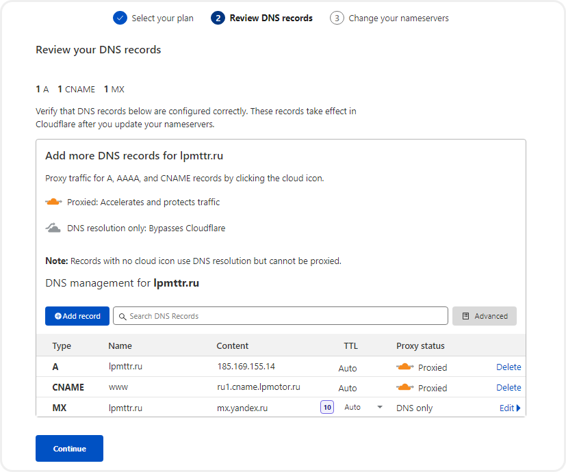Image resolution: width=566 pixels, height=472 pixels.
Task: Click the completed checkmark step icon
Action: click(x=120, y=18)
